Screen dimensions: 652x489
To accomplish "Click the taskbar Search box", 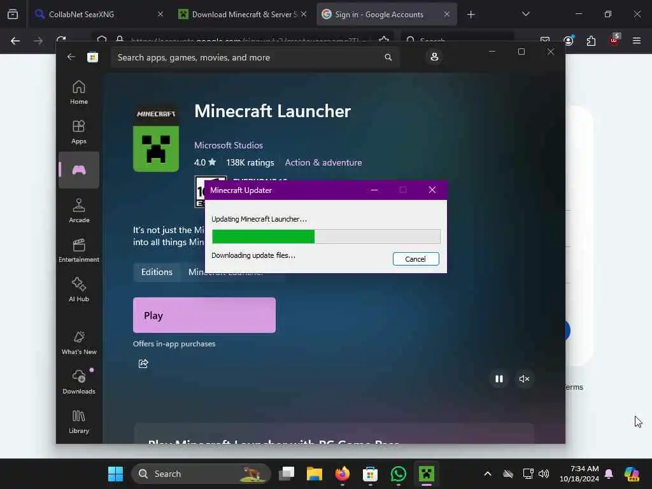I will 201,474.
